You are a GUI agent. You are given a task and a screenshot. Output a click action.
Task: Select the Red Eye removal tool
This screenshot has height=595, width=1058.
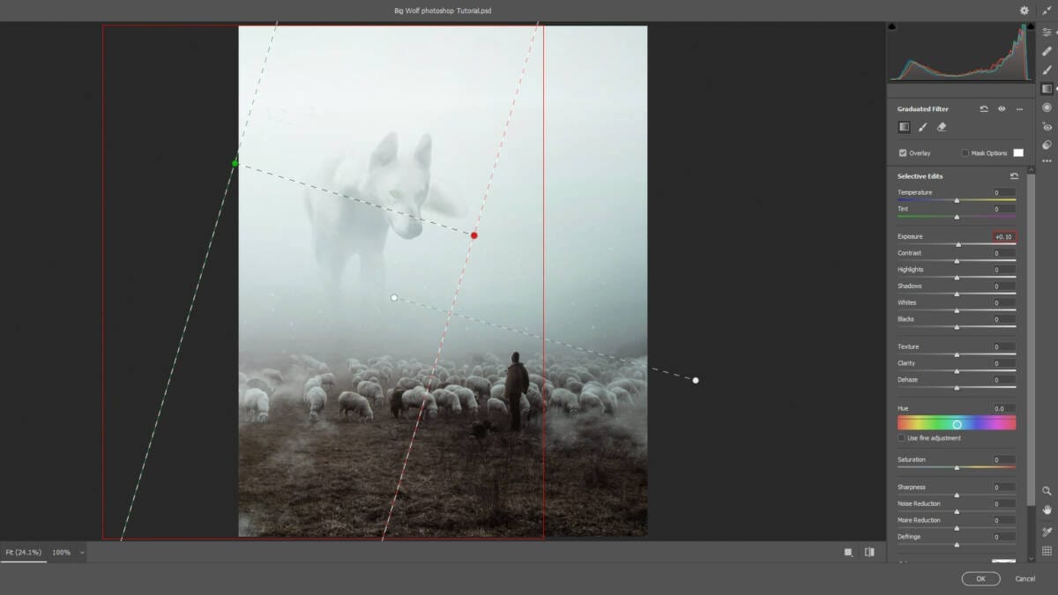(1047, 127)
